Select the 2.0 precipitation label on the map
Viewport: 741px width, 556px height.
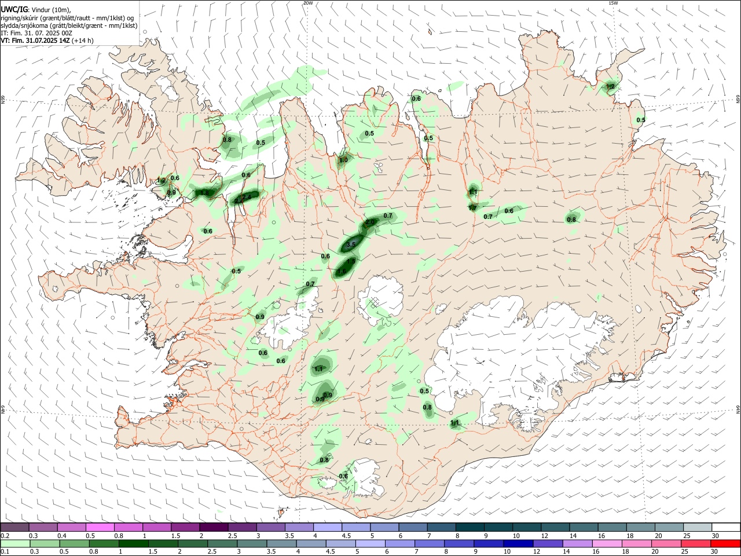370,222
